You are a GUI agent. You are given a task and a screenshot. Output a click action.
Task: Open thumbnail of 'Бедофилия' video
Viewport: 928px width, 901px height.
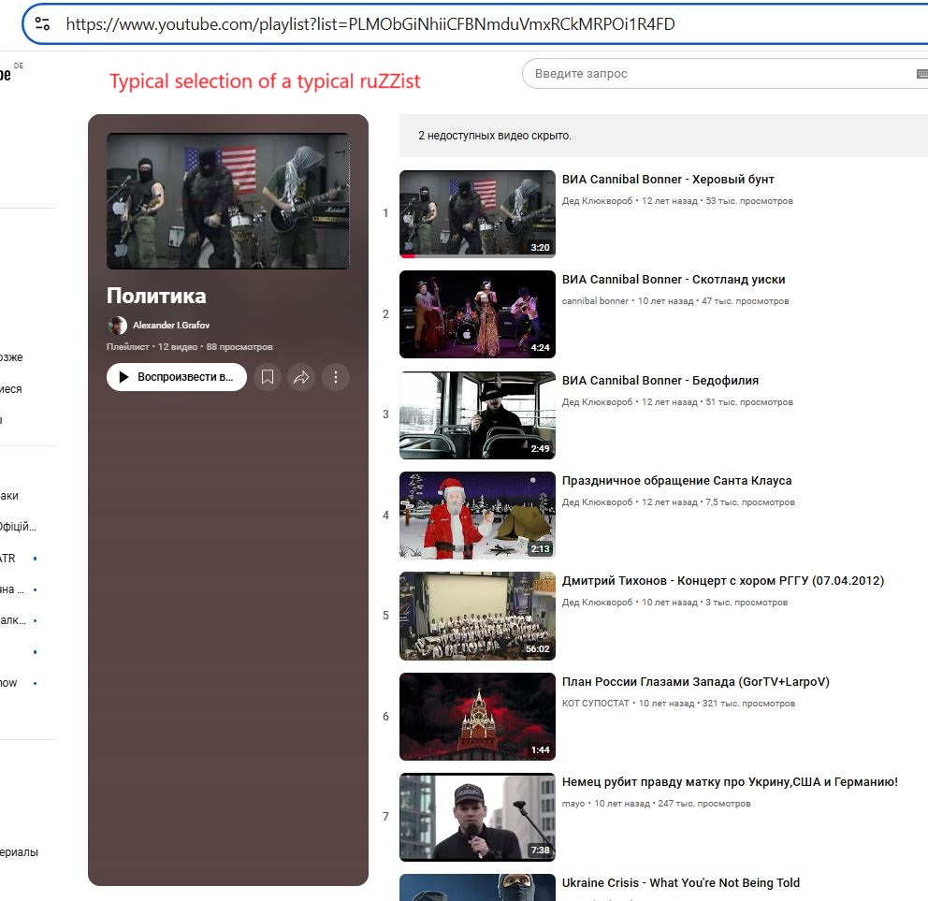pyautogui.click(x=477, y=415)
